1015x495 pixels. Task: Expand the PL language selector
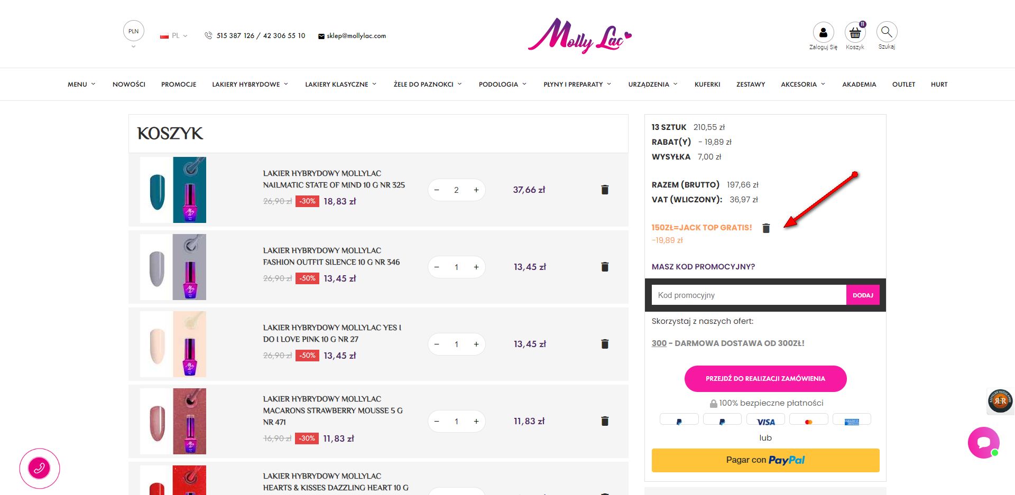174,36
